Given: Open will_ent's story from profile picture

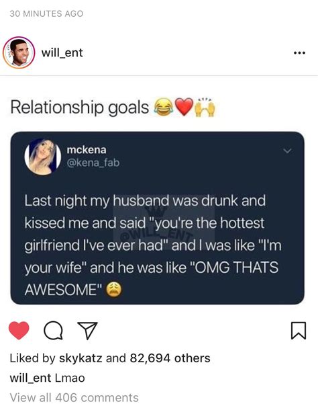Looking at the screenshot, I should click(x=19, y=53).
